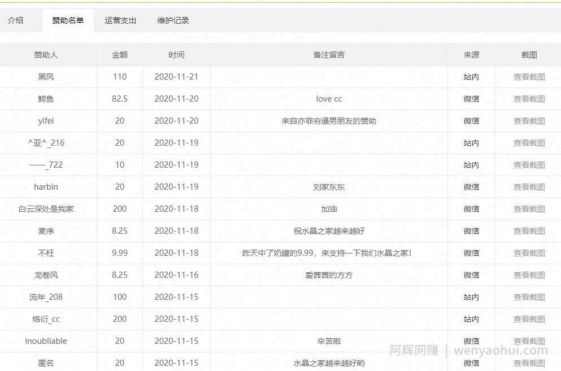The width and height of the screenshot is (561, 371).
Task: Open 查看截图 for 流年_208 row
Action: (529, 297)
